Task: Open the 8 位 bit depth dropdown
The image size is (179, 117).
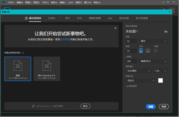Action: point(161,71)
